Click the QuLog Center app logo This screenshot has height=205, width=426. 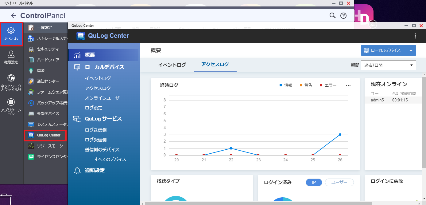[81, 36]
